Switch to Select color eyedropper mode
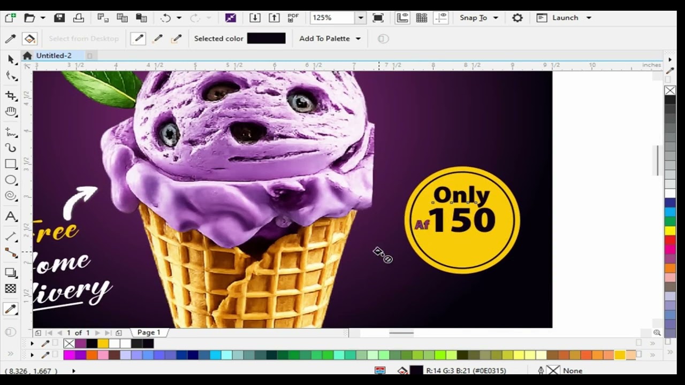685x385 pixels. [x=10, y=38]
